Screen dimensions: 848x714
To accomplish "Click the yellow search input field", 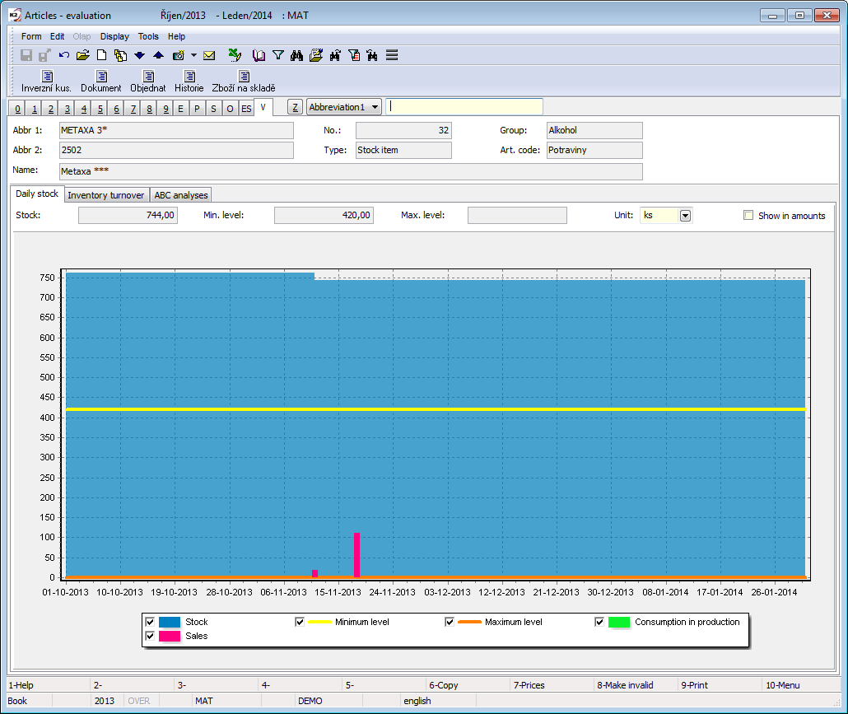I will coord(465,106).
